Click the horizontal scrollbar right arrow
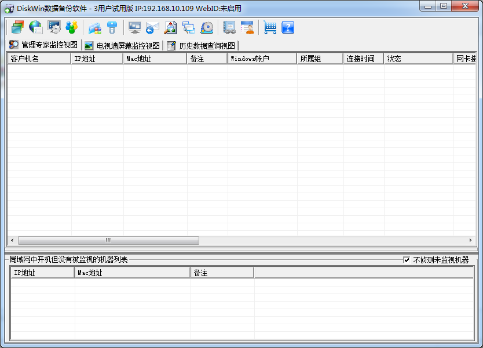The height and width of the screenshot is (348, 483). [470, 240]
